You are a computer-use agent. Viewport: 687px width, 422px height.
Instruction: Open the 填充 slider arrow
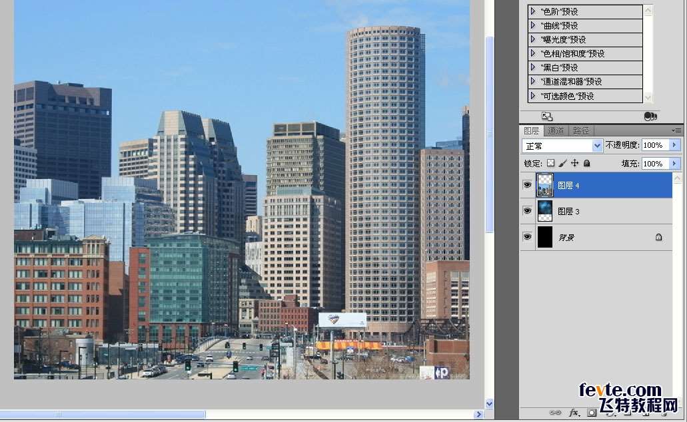(675, 163)
